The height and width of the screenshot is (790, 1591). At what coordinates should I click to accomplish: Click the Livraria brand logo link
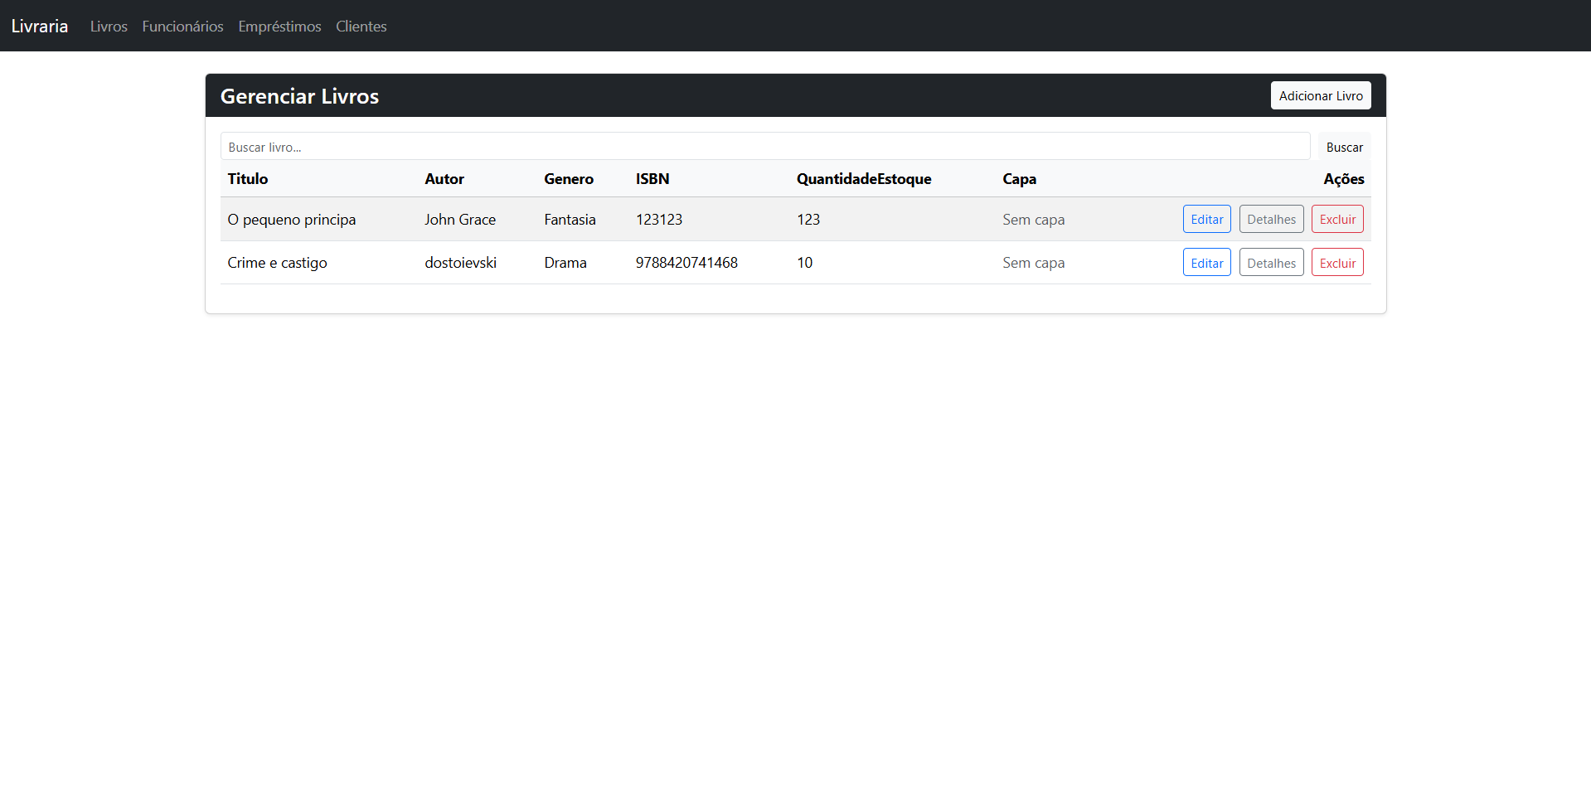coord(40,26)
